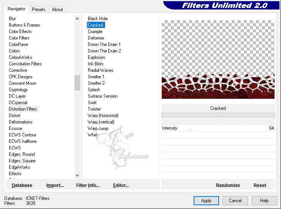Choose Warp (horizontal) filter
Screen dimensions: 281x209
click(103, 116)
